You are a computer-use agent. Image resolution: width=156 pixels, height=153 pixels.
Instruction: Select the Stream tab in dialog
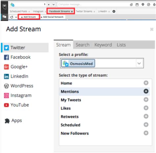pos(64,45)
